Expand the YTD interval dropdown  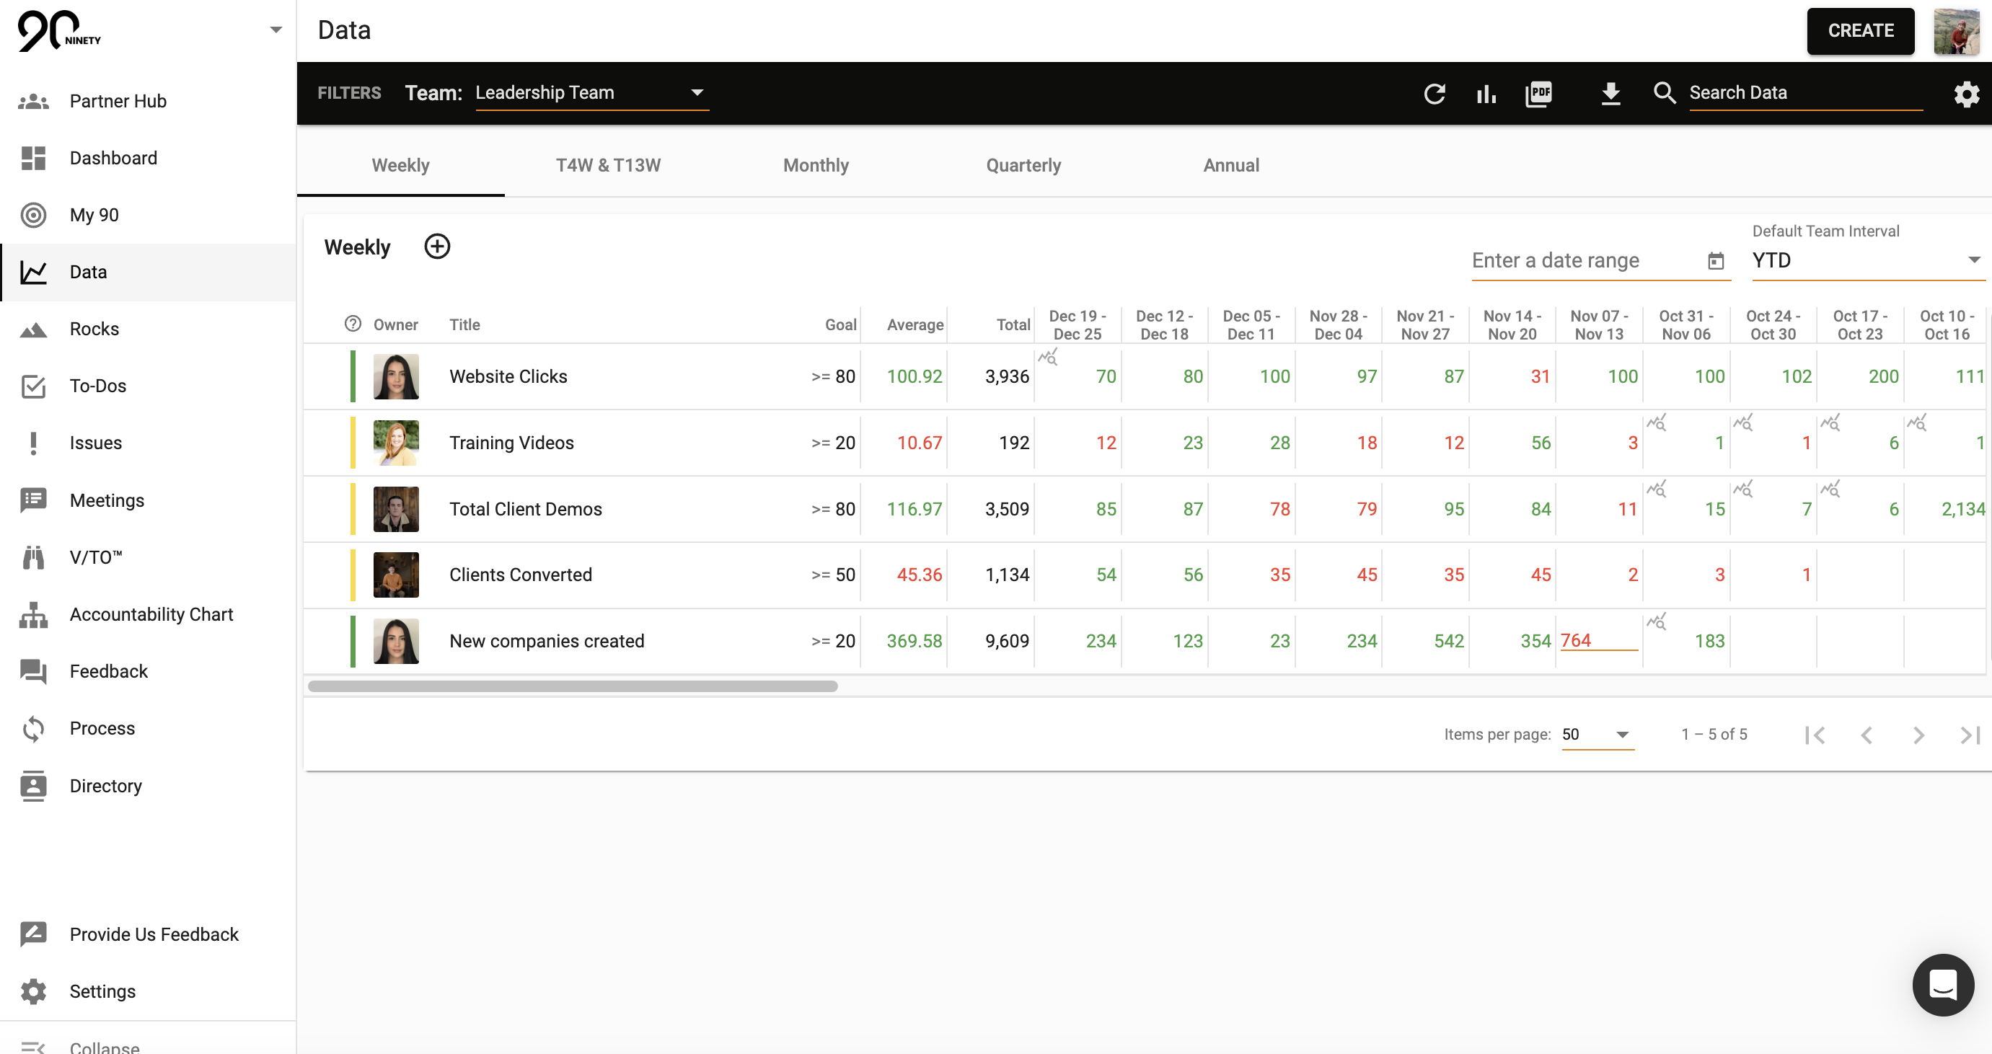click(1866, 260)
